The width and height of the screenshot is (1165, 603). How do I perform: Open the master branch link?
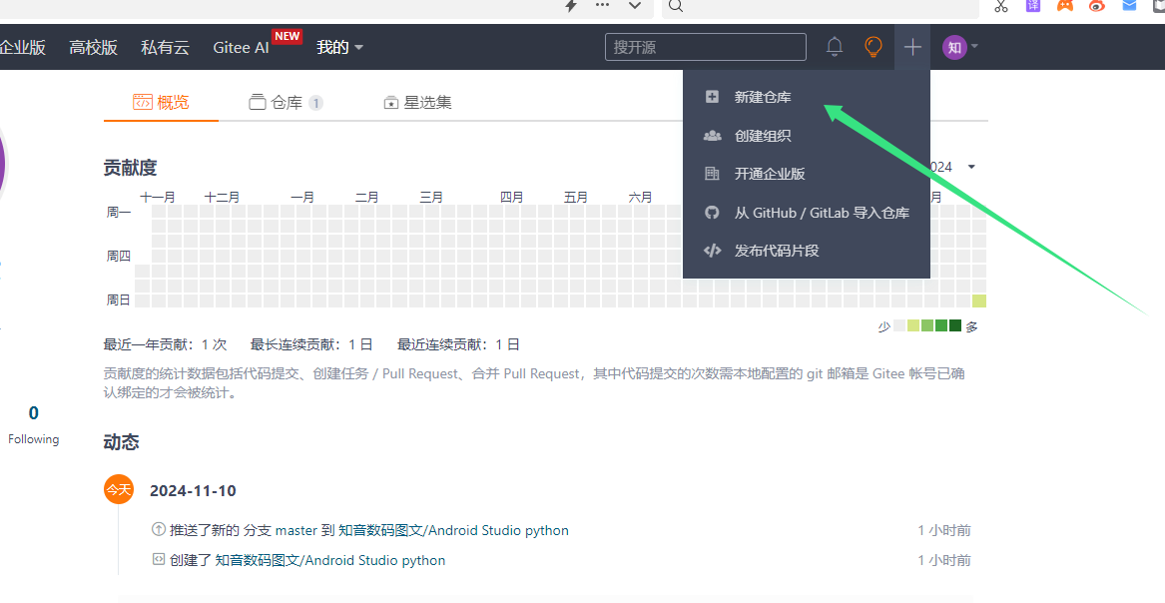pos(295,530)
